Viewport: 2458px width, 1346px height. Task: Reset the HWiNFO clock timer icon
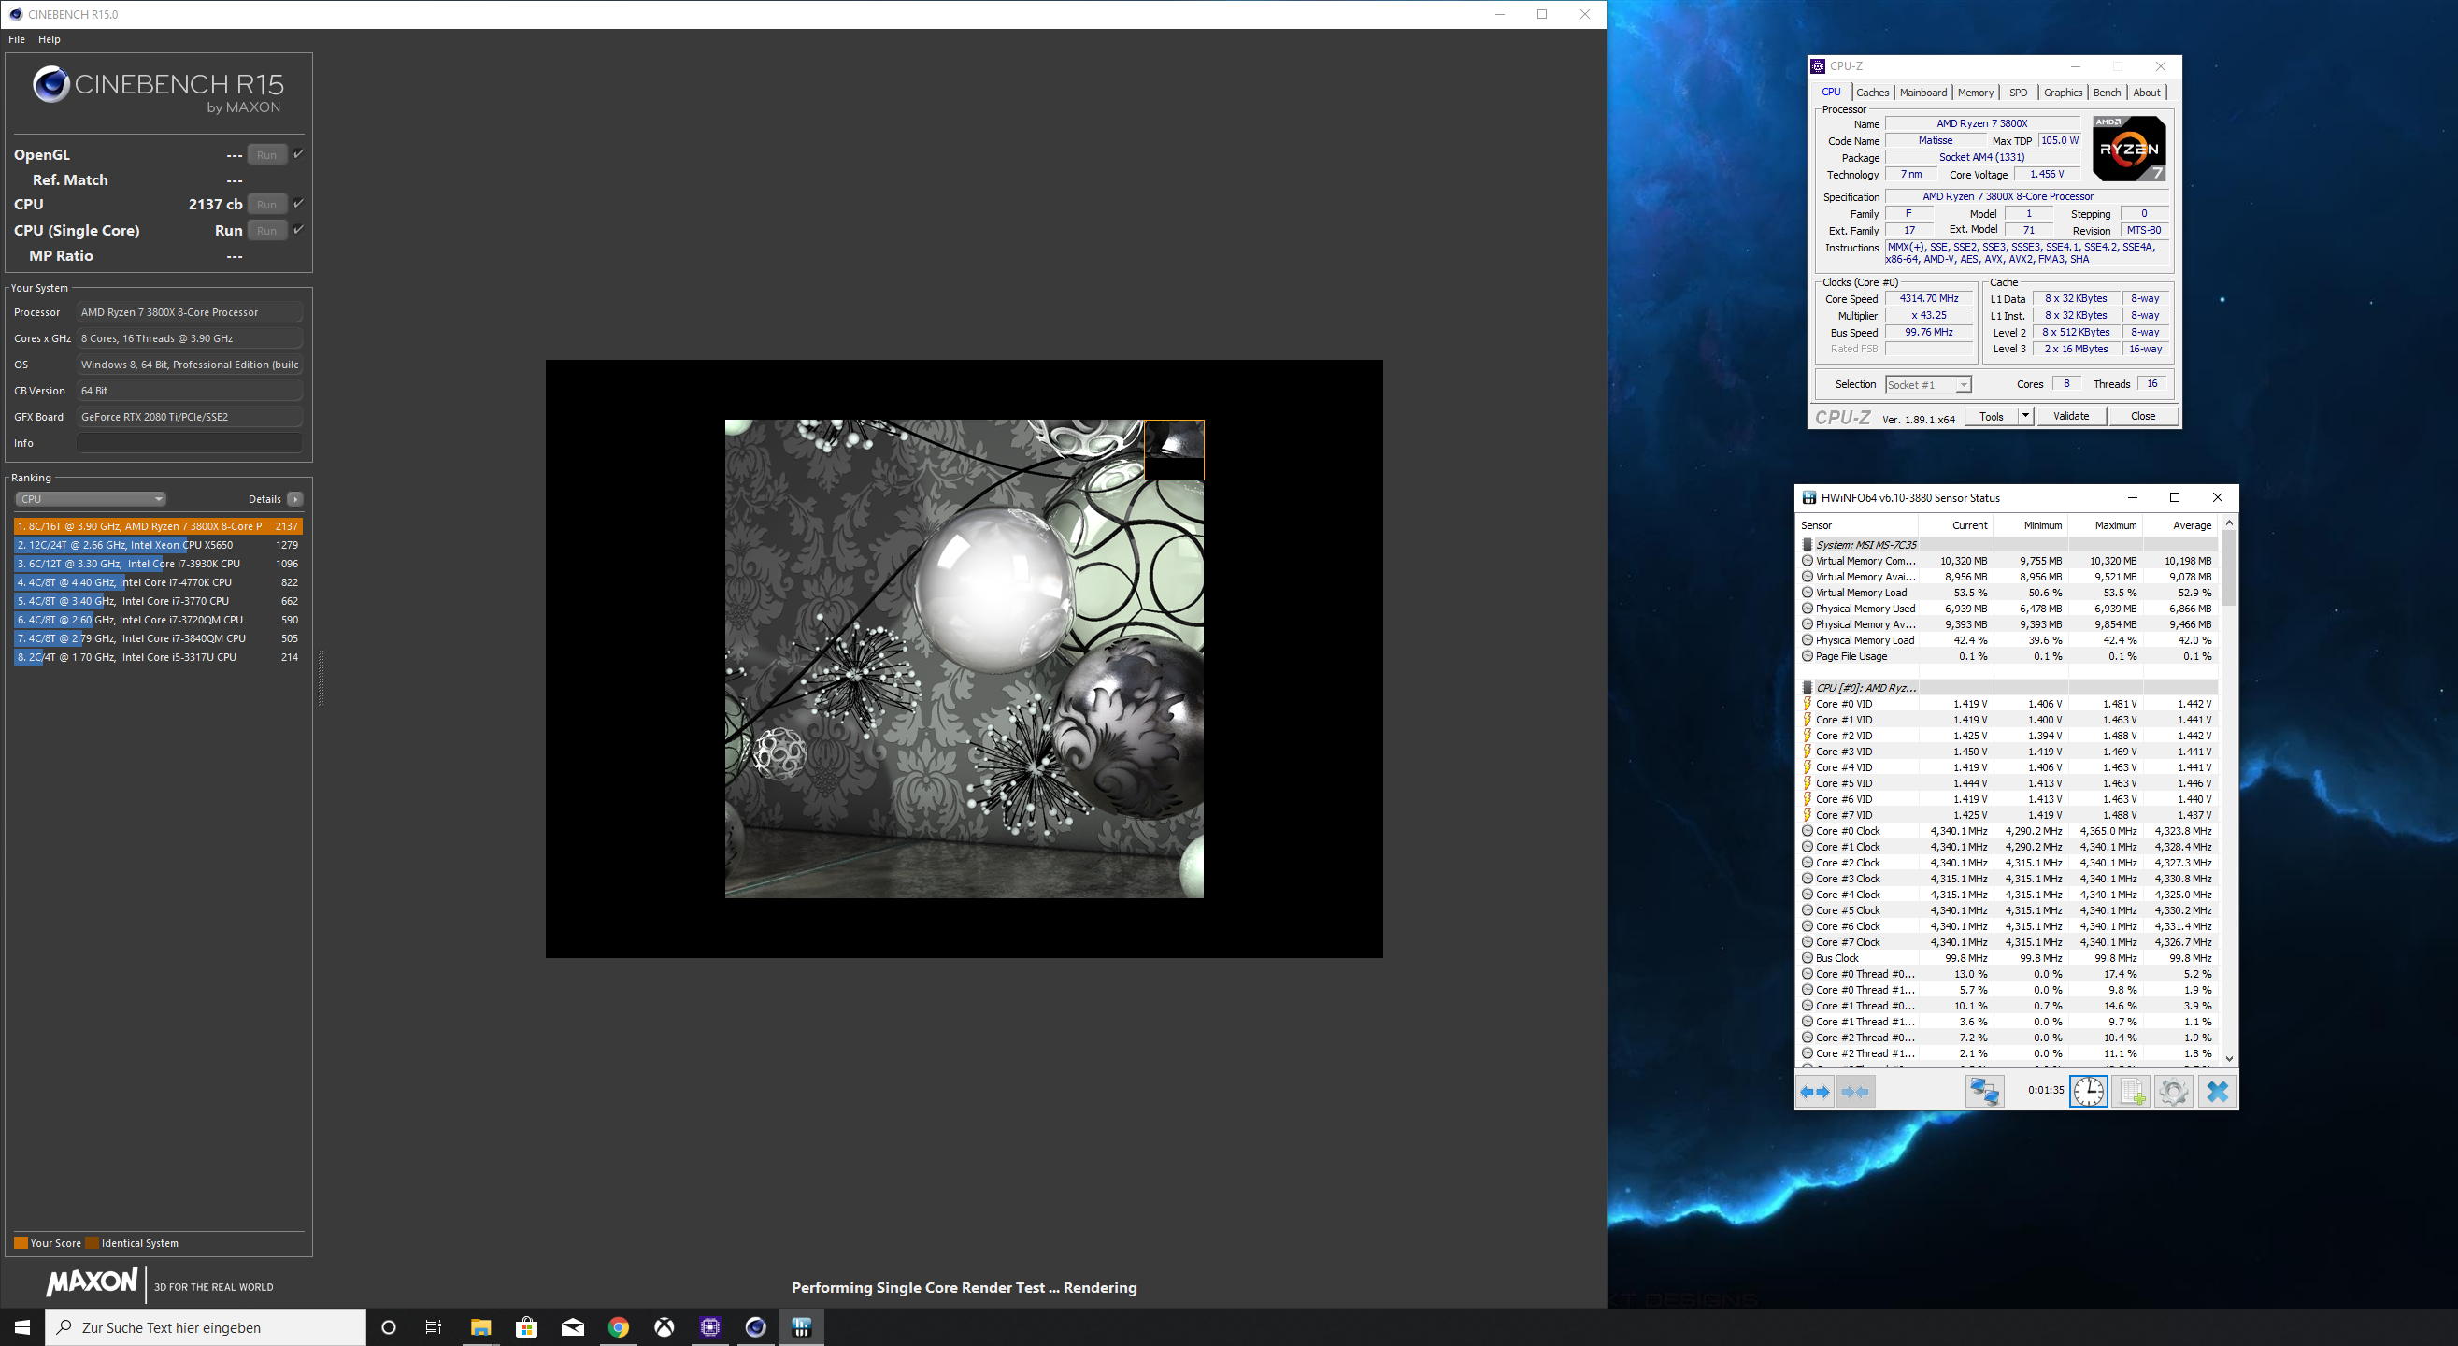tap(2088, 1091)
